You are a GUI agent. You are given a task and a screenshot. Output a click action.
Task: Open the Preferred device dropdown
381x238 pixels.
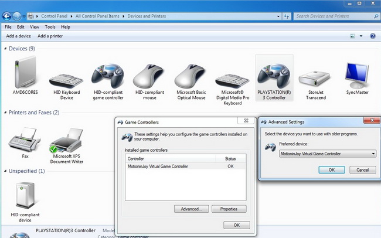coord(327,154)
